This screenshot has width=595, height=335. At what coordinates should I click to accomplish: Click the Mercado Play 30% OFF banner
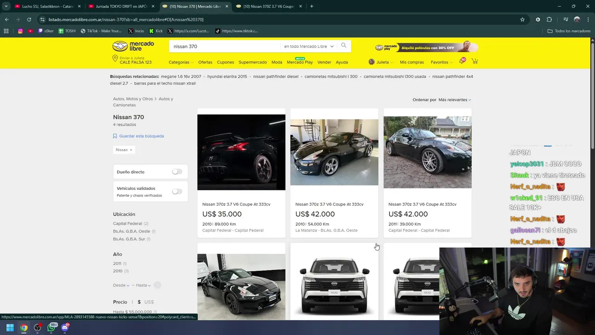(426, 47)
